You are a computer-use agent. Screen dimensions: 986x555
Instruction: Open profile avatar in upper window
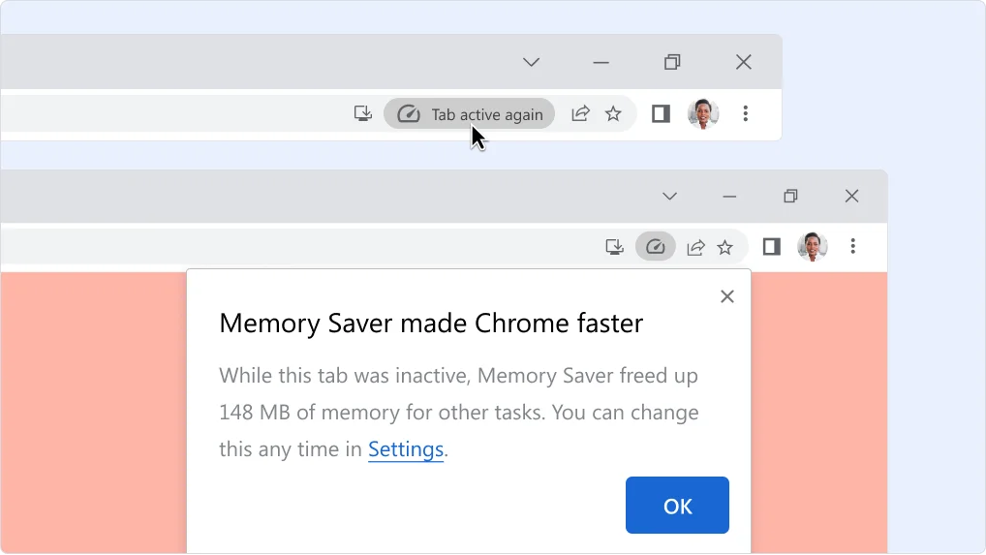coord(703,113)
